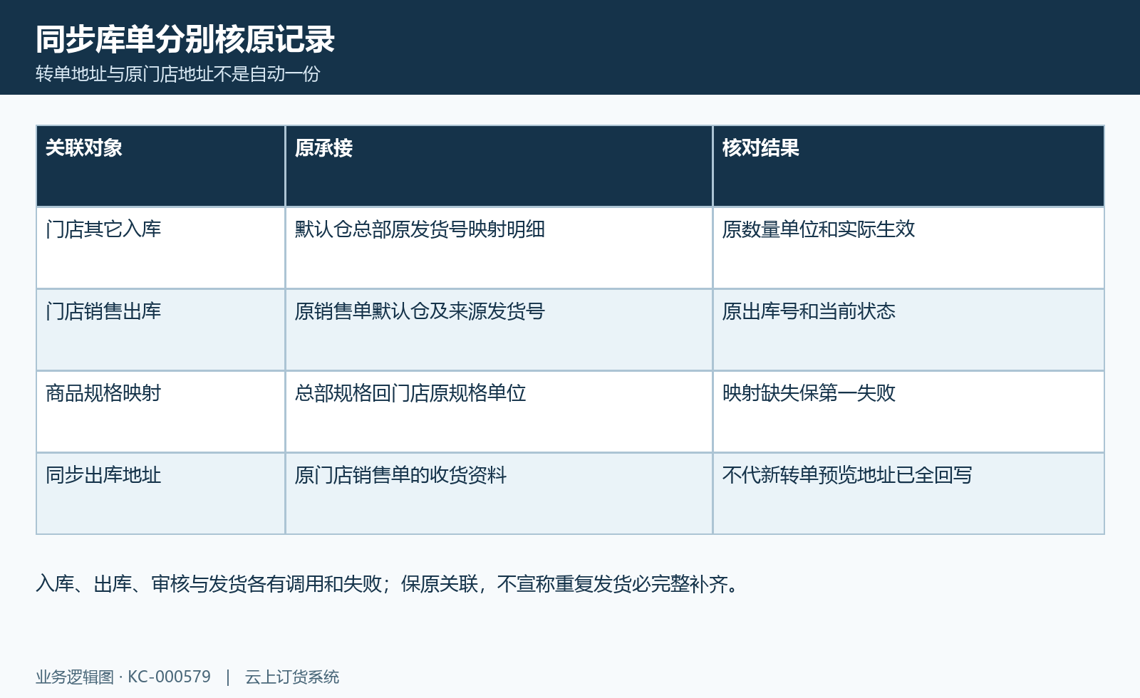Click subtitle 转单地址与原门店地址不是自动一份
This screenshot has width=1140, height=698.
tap(178, 73)
